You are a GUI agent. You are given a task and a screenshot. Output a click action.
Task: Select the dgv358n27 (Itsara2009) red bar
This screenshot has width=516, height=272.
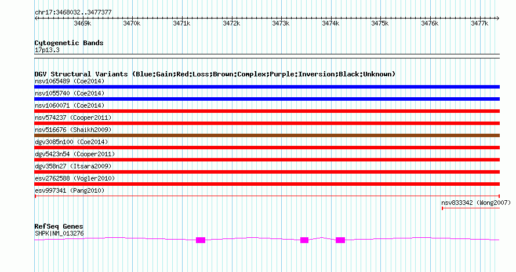(267, 172)
